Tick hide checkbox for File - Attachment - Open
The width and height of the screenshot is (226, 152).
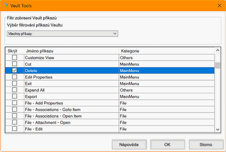(x=15, y=122)
